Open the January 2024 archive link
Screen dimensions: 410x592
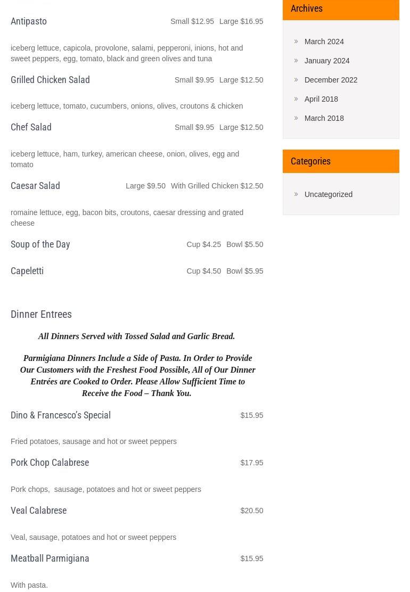(x=327, y=61)
